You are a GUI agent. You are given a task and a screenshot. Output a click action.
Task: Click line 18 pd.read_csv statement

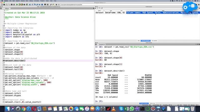[30, 43]
